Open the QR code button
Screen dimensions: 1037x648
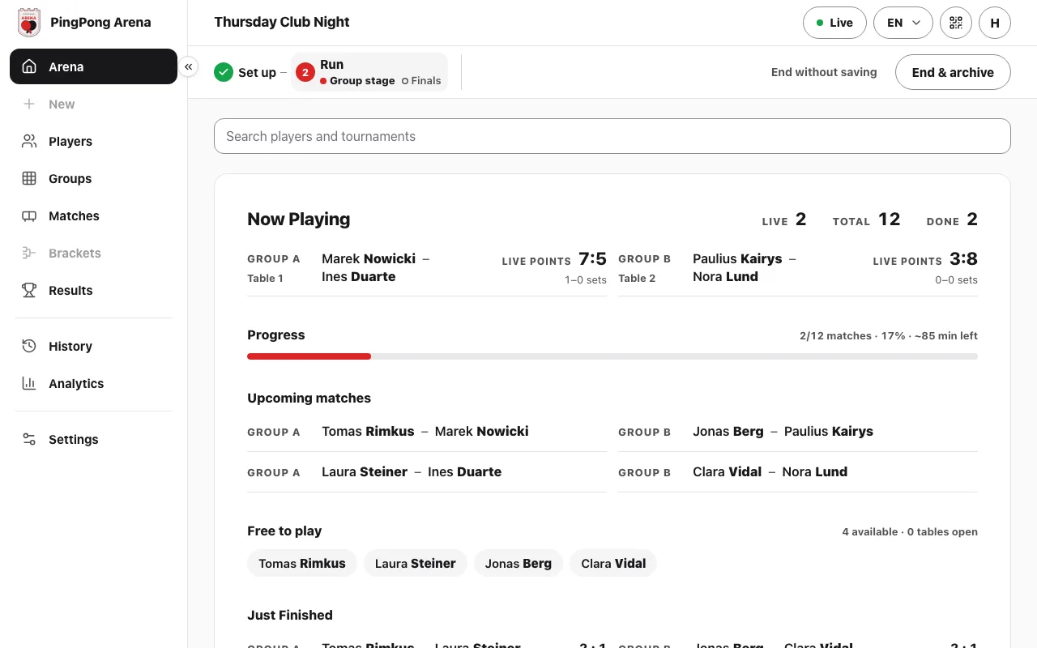coord(956,23)
